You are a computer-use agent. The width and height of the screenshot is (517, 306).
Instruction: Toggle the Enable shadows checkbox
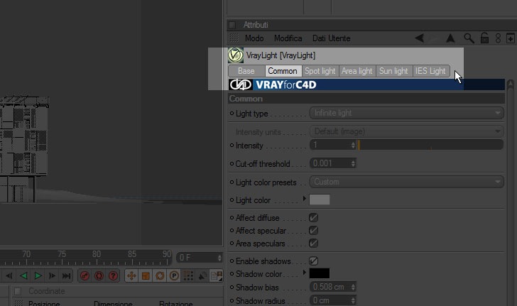click(313, 261)
